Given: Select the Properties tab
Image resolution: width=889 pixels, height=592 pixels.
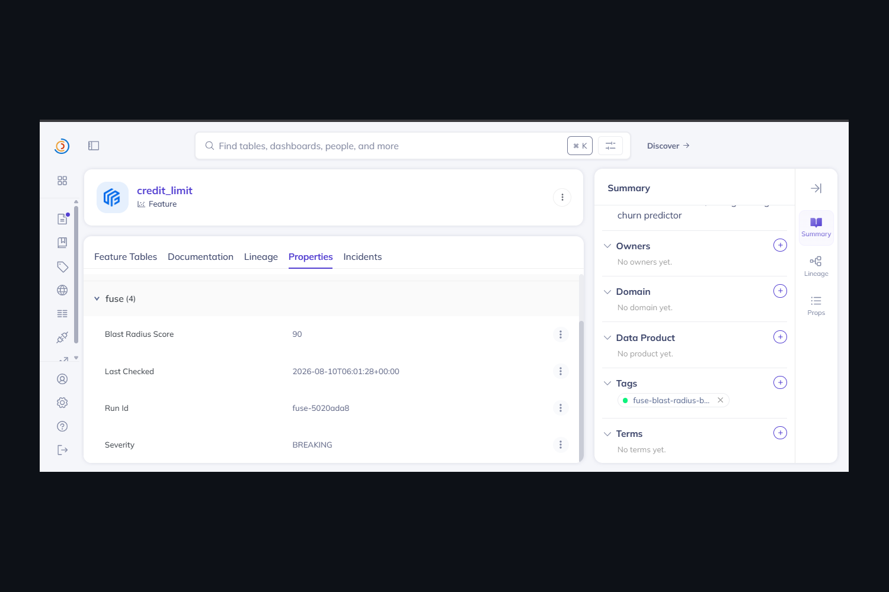Looking at the screenshot, I should pyautogui.click(x=311, y=257).
